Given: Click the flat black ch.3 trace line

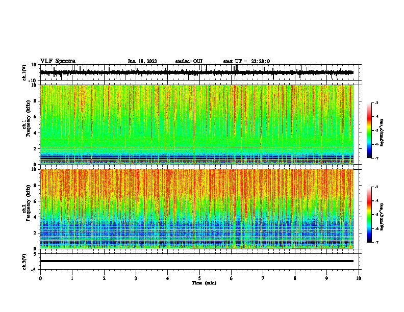Looking at the screenshot, I should pyautogui.click(x=197, y=261).
